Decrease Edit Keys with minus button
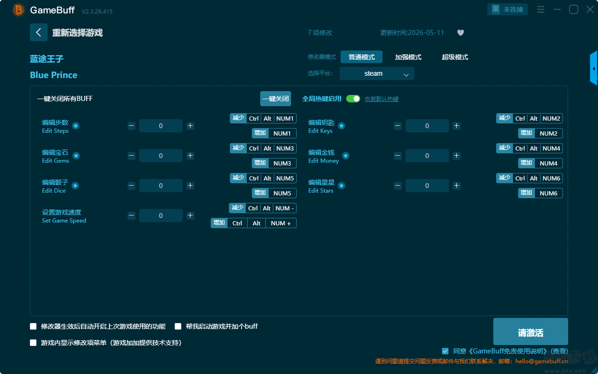The width and height of the screenshot is (598, 374). tap(398, 126)
